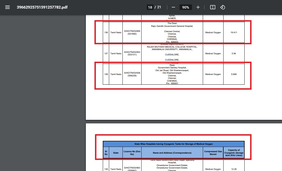Viewport: 282px width, 171px height.
Task: Click the State column header
Action: (116, 153)
